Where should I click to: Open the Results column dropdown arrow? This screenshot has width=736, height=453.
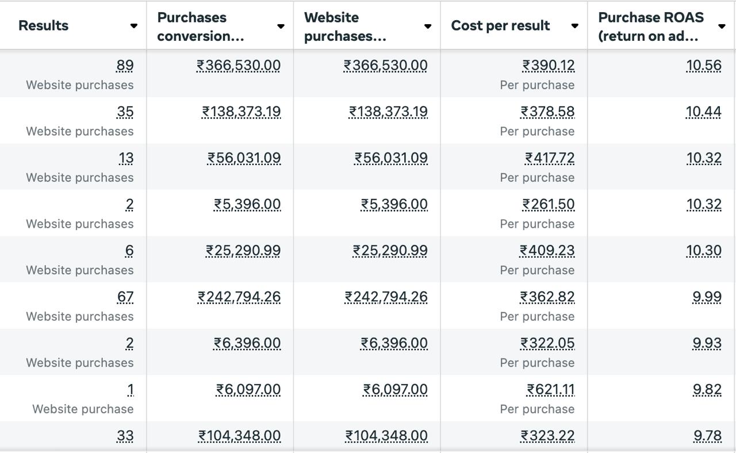click(x=133, y=26)
